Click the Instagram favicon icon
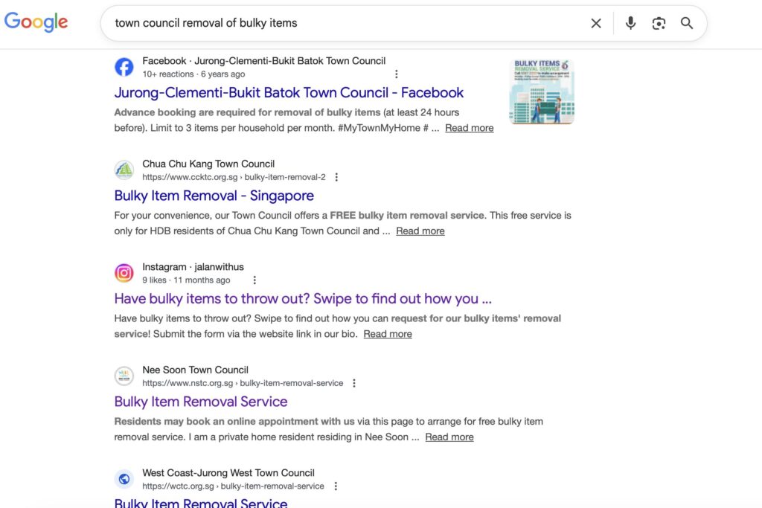 124,273
